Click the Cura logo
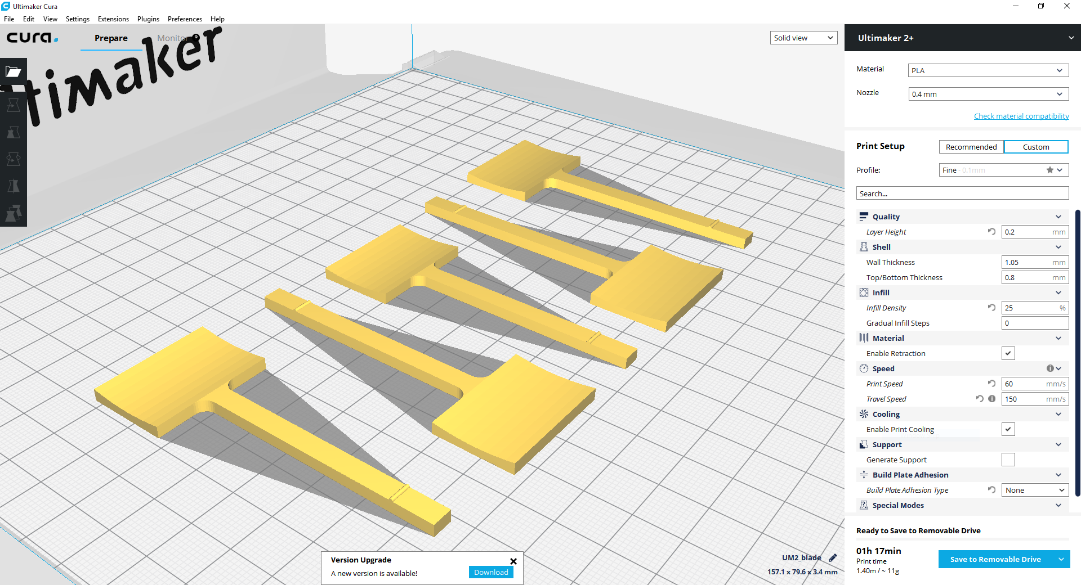 click(33, 38)
